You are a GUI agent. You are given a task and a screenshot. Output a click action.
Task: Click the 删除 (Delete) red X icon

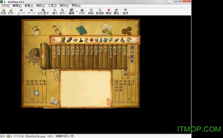(109, 12)
